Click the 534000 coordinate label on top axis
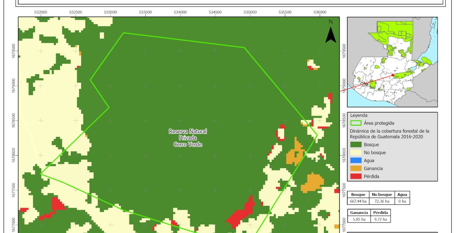Viewport: 456px width, 233px height. tap(180, 12)
